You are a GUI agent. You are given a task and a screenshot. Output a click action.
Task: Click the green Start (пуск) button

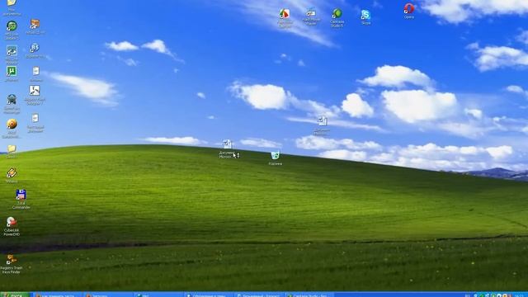(x=15, y=295)
